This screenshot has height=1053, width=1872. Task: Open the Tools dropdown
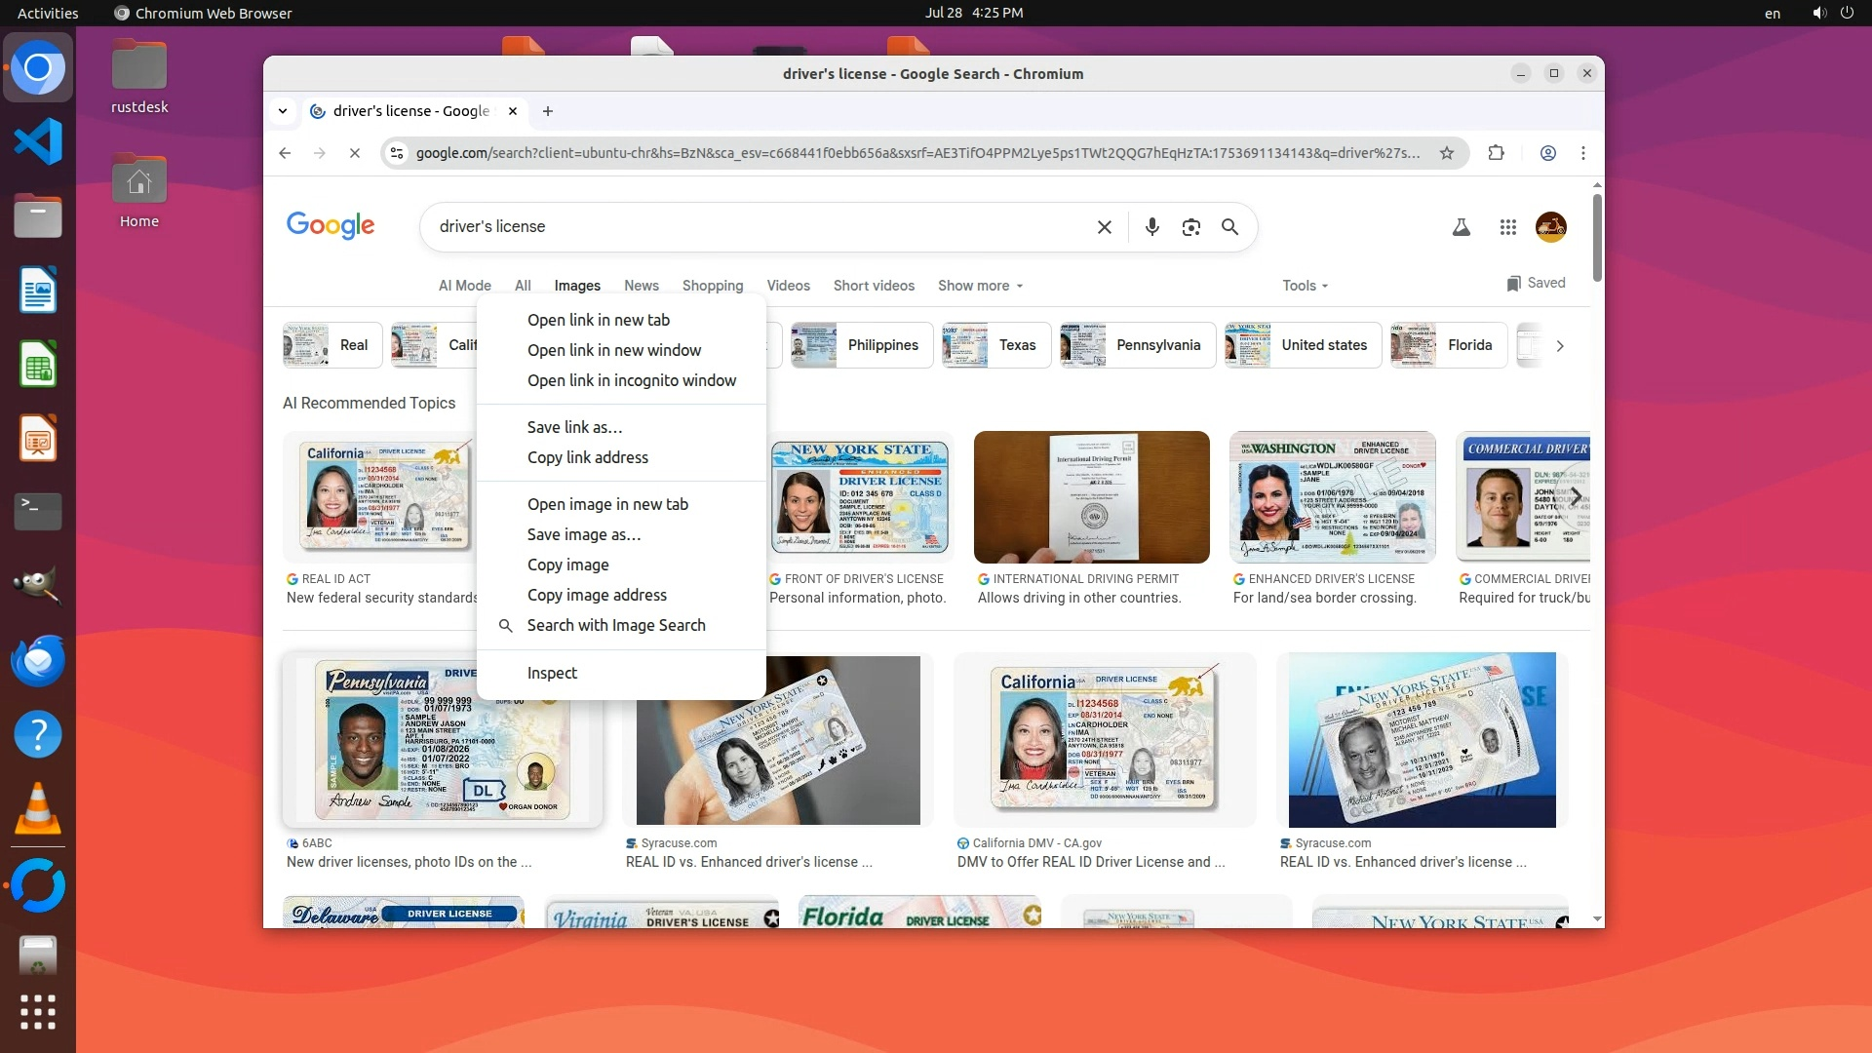click(x=1305, y=286)
